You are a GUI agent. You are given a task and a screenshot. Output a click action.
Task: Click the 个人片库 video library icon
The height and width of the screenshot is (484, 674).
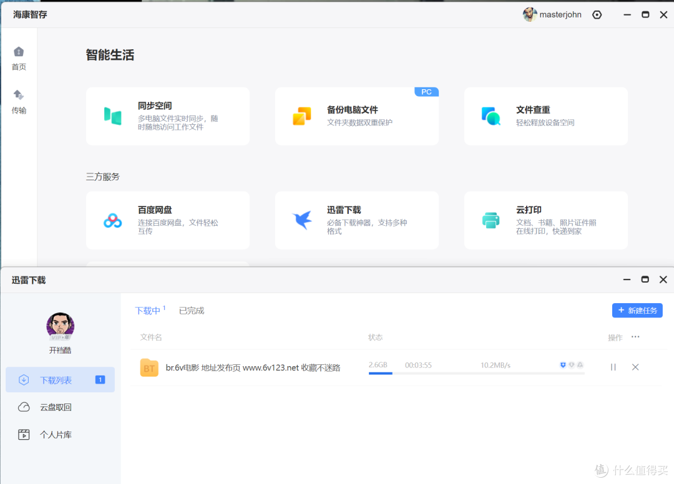click(x=24, y=435)
